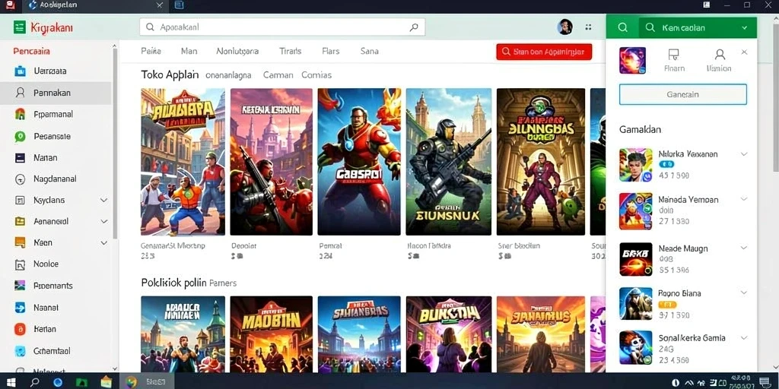Image resolution: width=779 pixels, height=389 pixels.
Task: Expand the Nalarka Vexanan entry chevron
Action: pos(744,153)
